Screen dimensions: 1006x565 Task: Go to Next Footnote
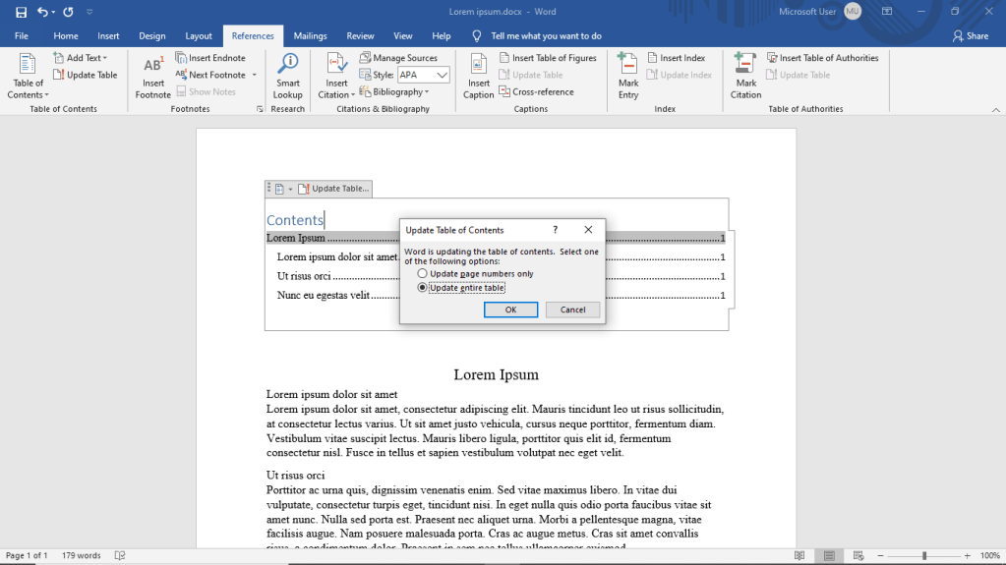[211, 75]
